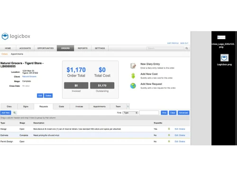Click the Find button
237x177 pixels.
164,113
